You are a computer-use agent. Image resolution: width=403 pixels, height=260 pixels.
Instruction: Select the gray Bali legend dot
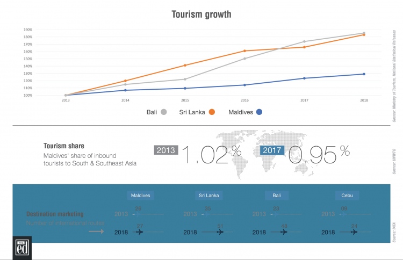[163, 112]
